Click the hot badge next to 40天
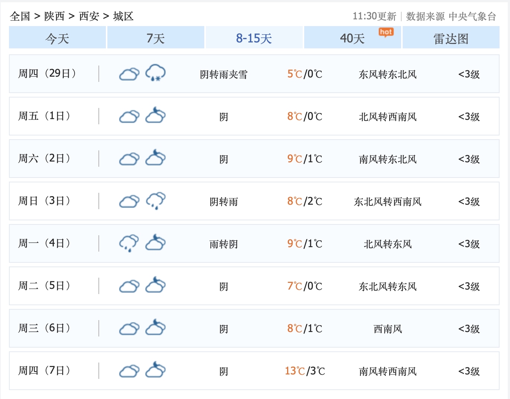This screenshot has width=510, height=399. pyautogui.click(x=386, y=32)
